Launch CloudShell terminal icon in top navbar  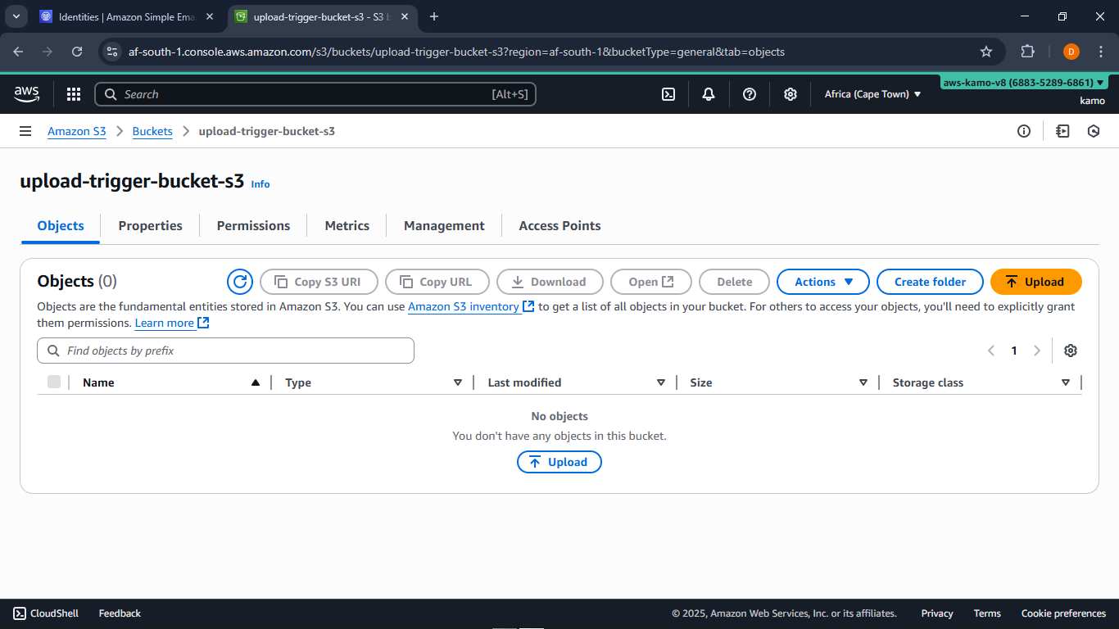click(x=668, y=94)
